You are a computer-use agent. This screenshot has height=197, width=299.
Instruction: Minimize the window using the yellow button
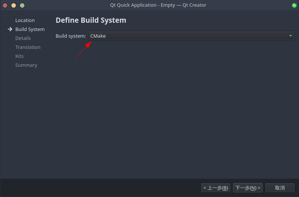click(x=13, y=5)
